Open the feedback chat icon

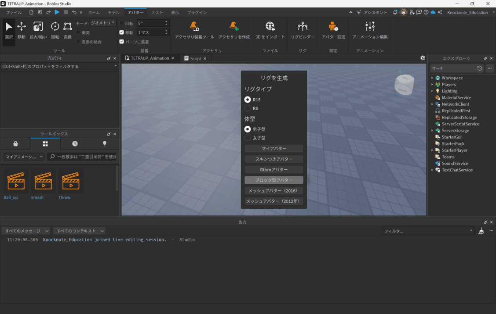coord(419,12)
